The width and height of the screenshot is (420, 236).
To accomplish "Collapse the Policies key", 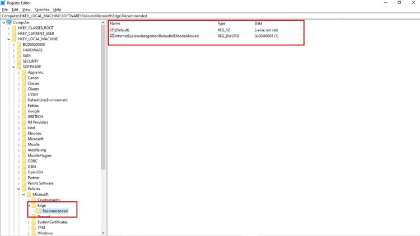I will tap(18, 189).
